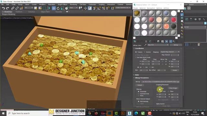This screenshot has width=207, height=116.
Task: Activate the Select and Scale tool
Action: [x=62, y=8]
